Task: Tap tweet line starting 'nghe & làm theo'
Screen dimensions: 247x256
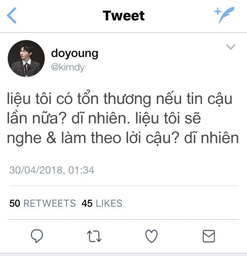Action: pyautogui.click(x=123, y=138)
